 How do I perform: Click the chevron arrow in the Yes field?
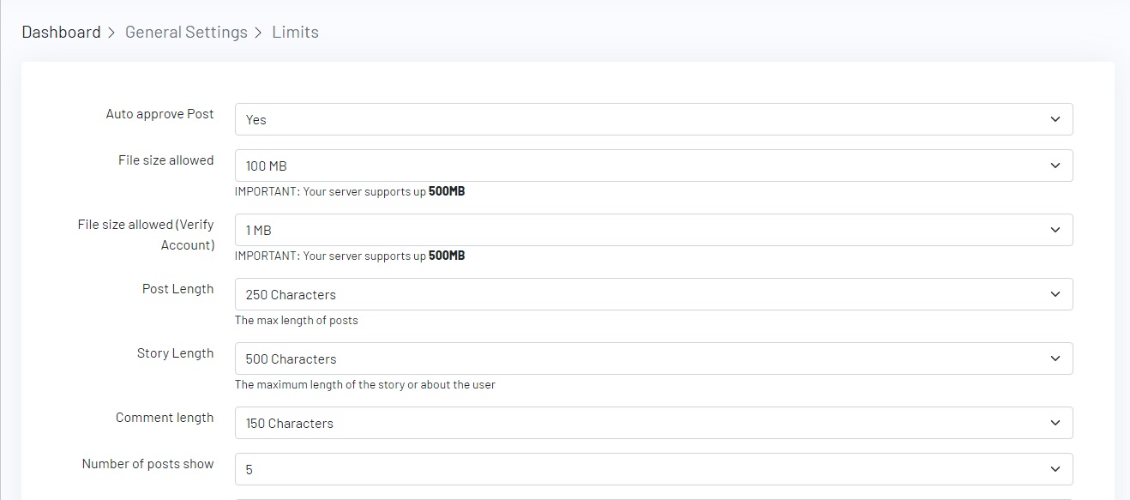[1055, 120]
